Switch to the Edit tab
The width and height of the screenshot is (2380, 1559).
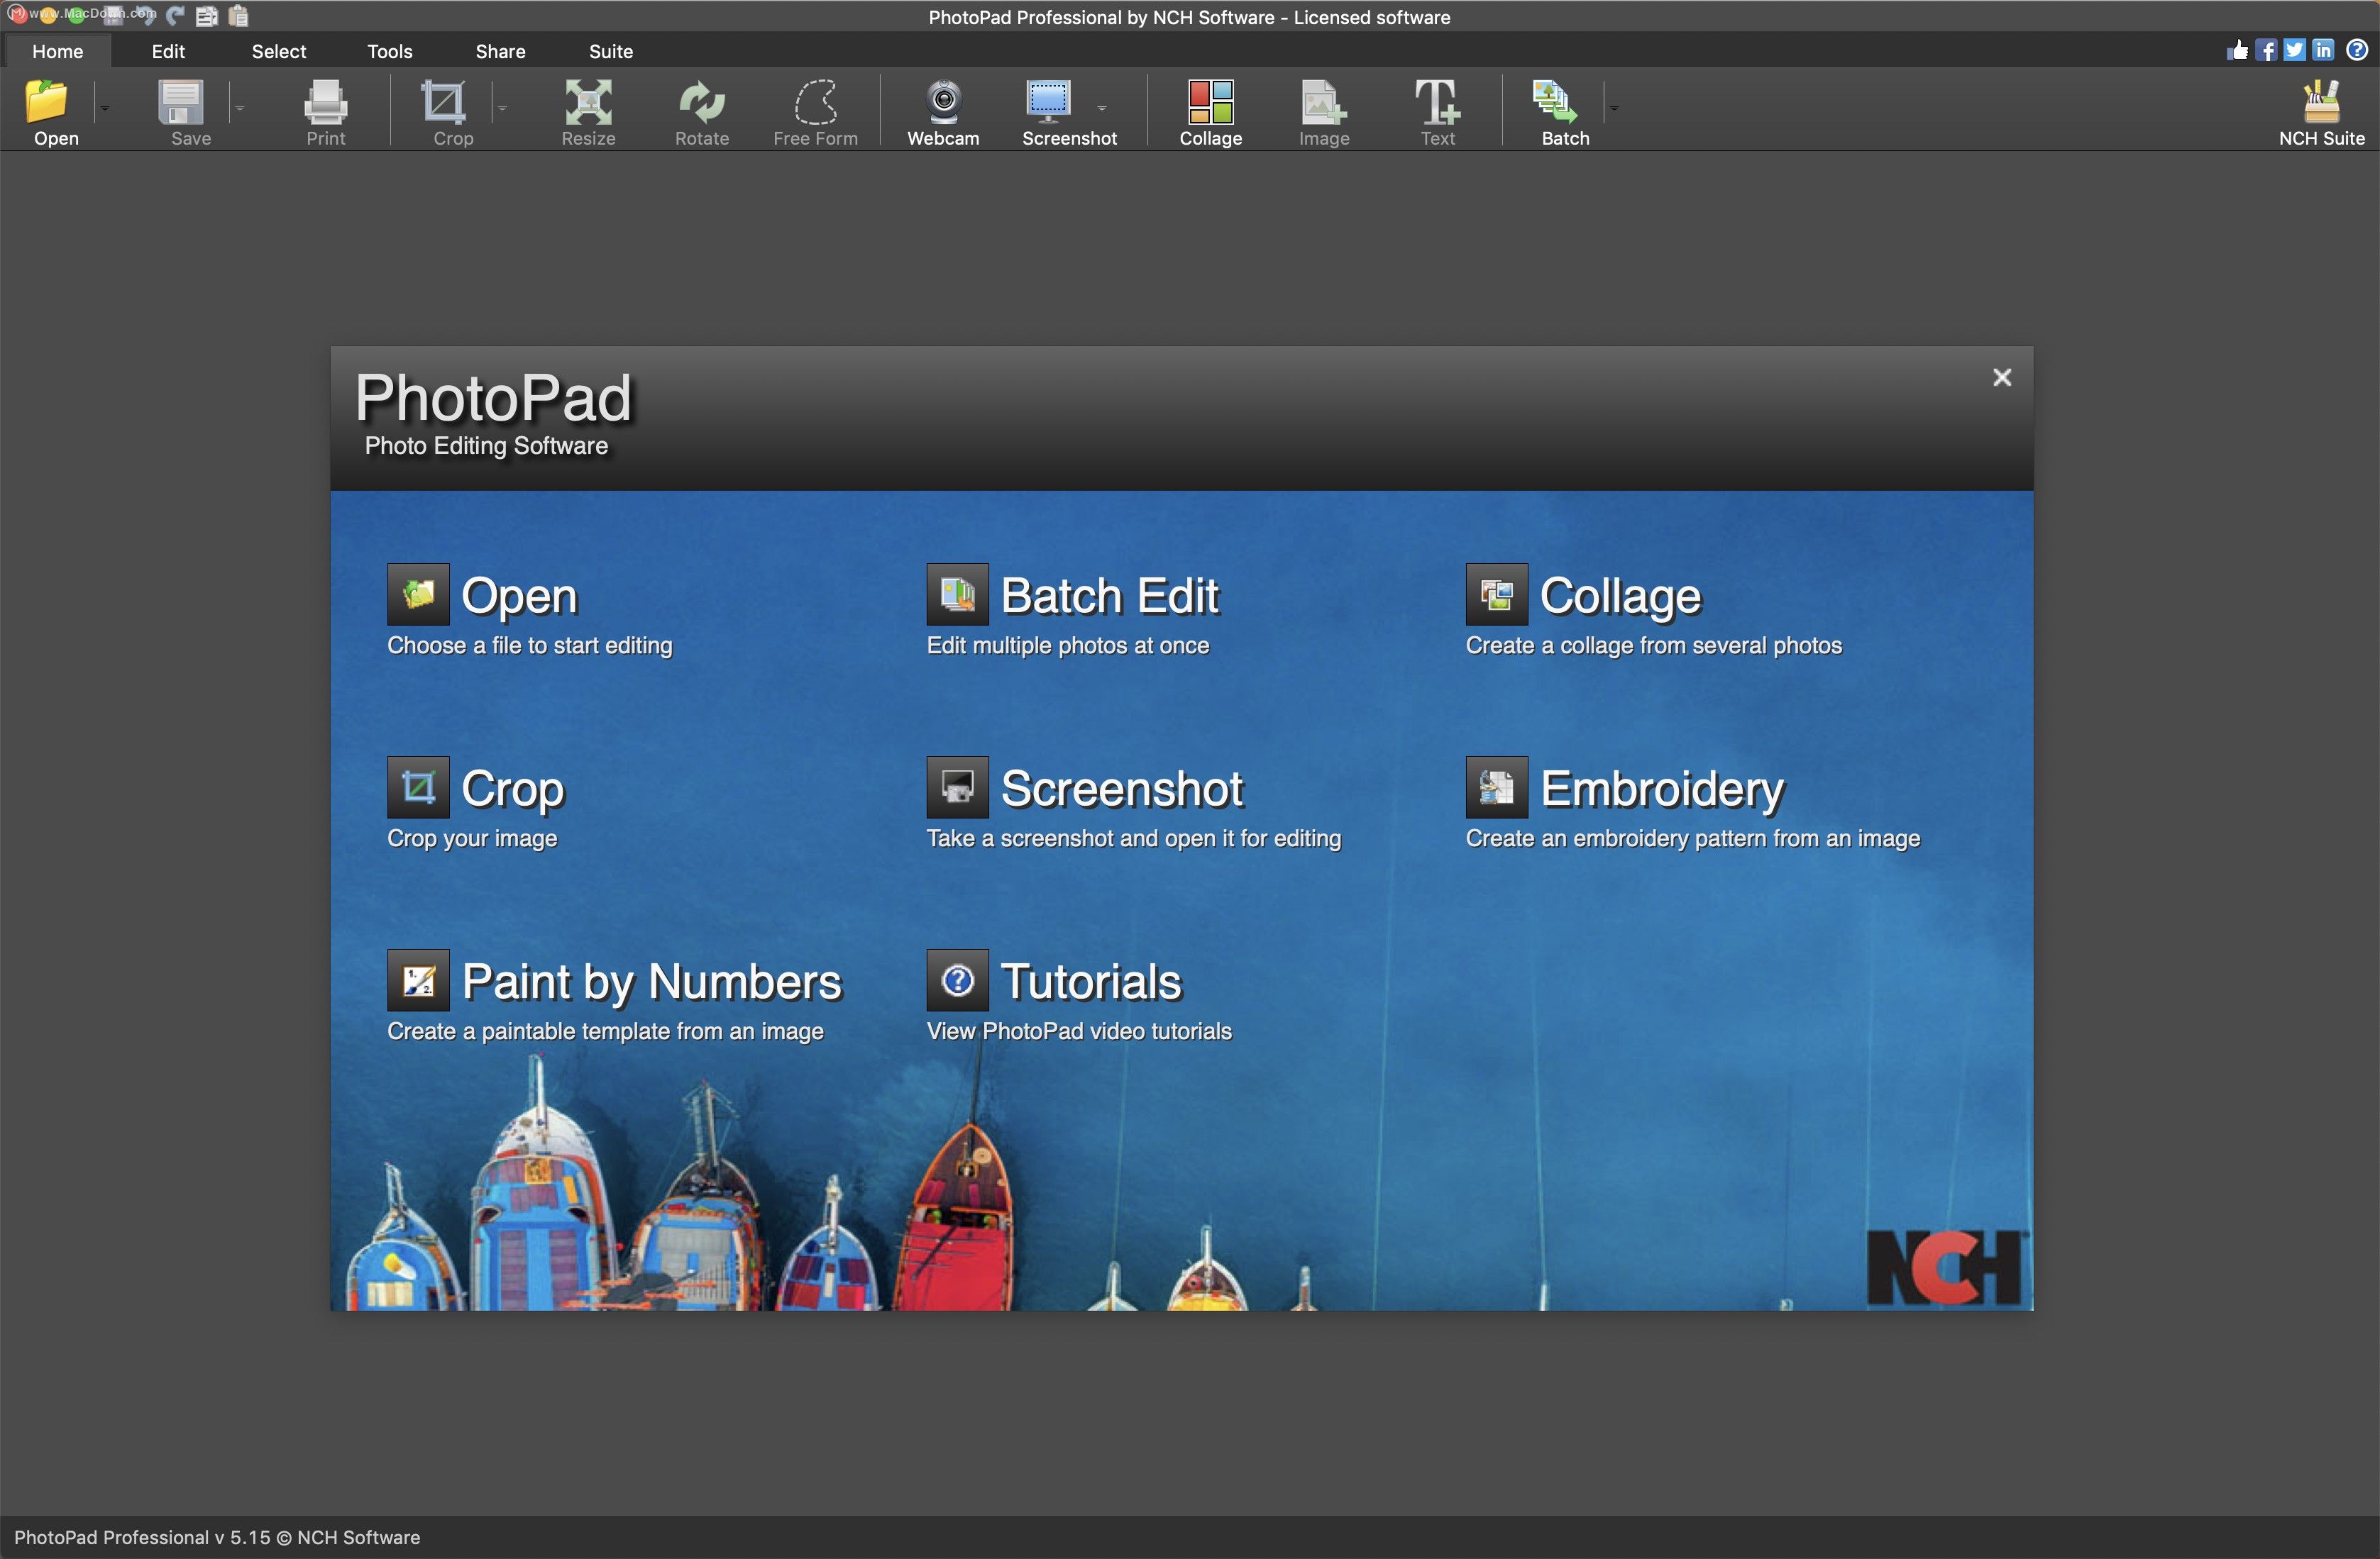click(168, 51)
